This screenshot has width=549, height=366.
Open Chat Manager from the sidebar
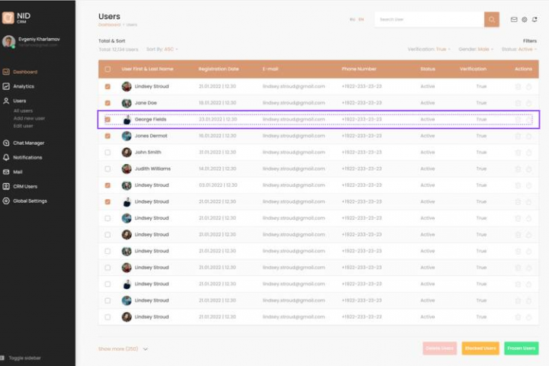coord(24,143)
